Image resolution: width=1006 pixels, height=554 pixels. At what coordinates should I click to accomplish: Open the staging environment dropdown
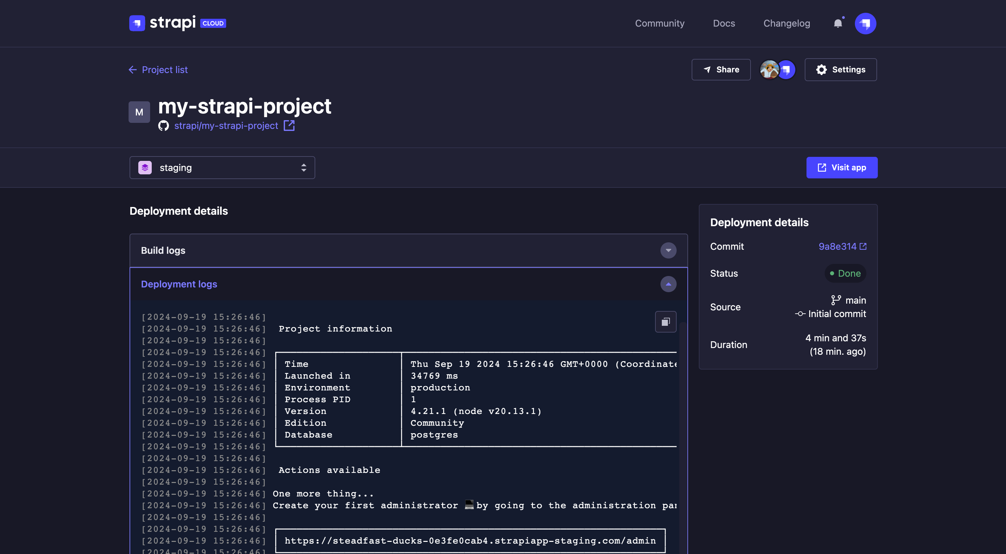coord(222,167)
